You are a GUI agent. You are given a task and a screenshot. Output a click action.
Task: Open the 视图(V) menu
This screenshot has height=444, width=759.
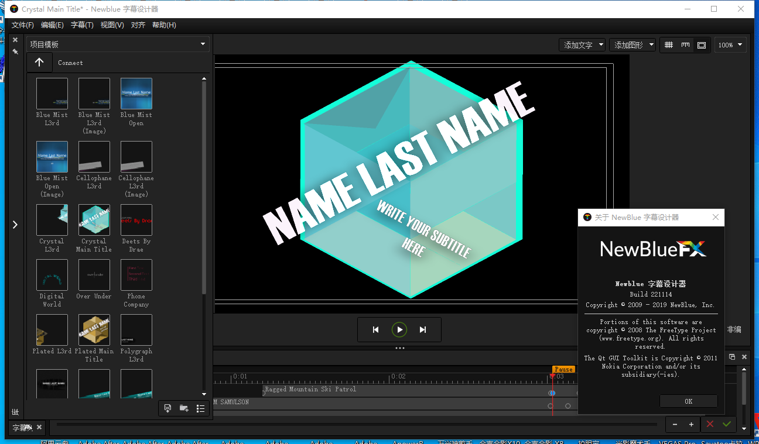pyautogui.click(x=112, y=25)
